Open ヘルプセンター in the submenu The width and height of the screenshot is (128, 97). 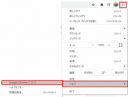tap(32, 87)
